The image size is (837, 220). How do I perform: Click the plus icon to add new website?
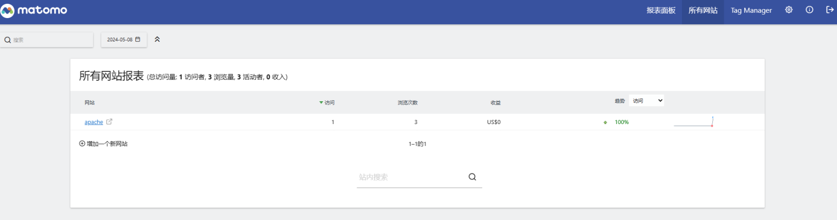[x=82, y=143]
